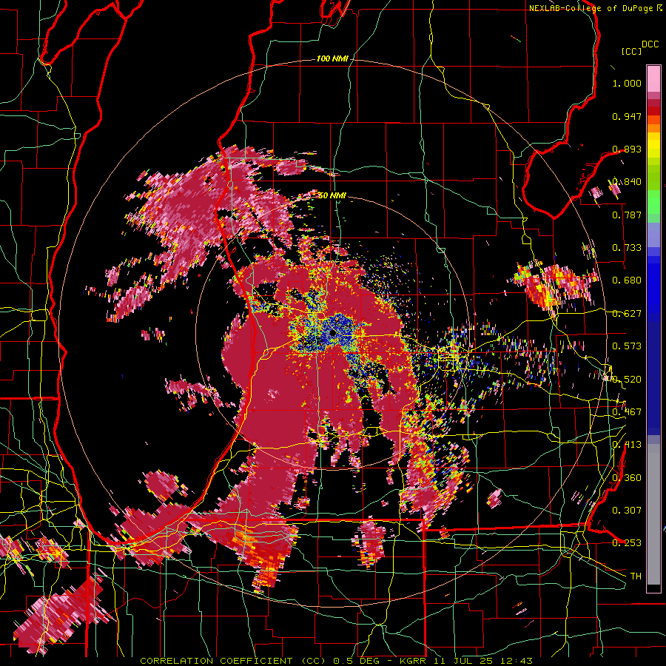666x666 pixels.
Task: Click the bright green color bar segment
Action: click(x=653, y=202)
